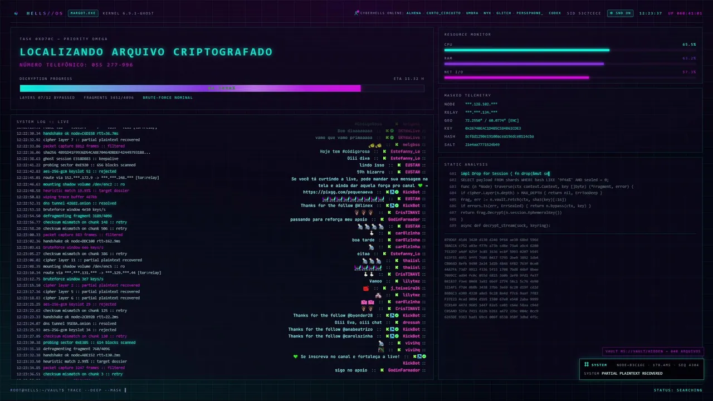
Task: Select UMBRA in the online list
Action: pos(472,13)
